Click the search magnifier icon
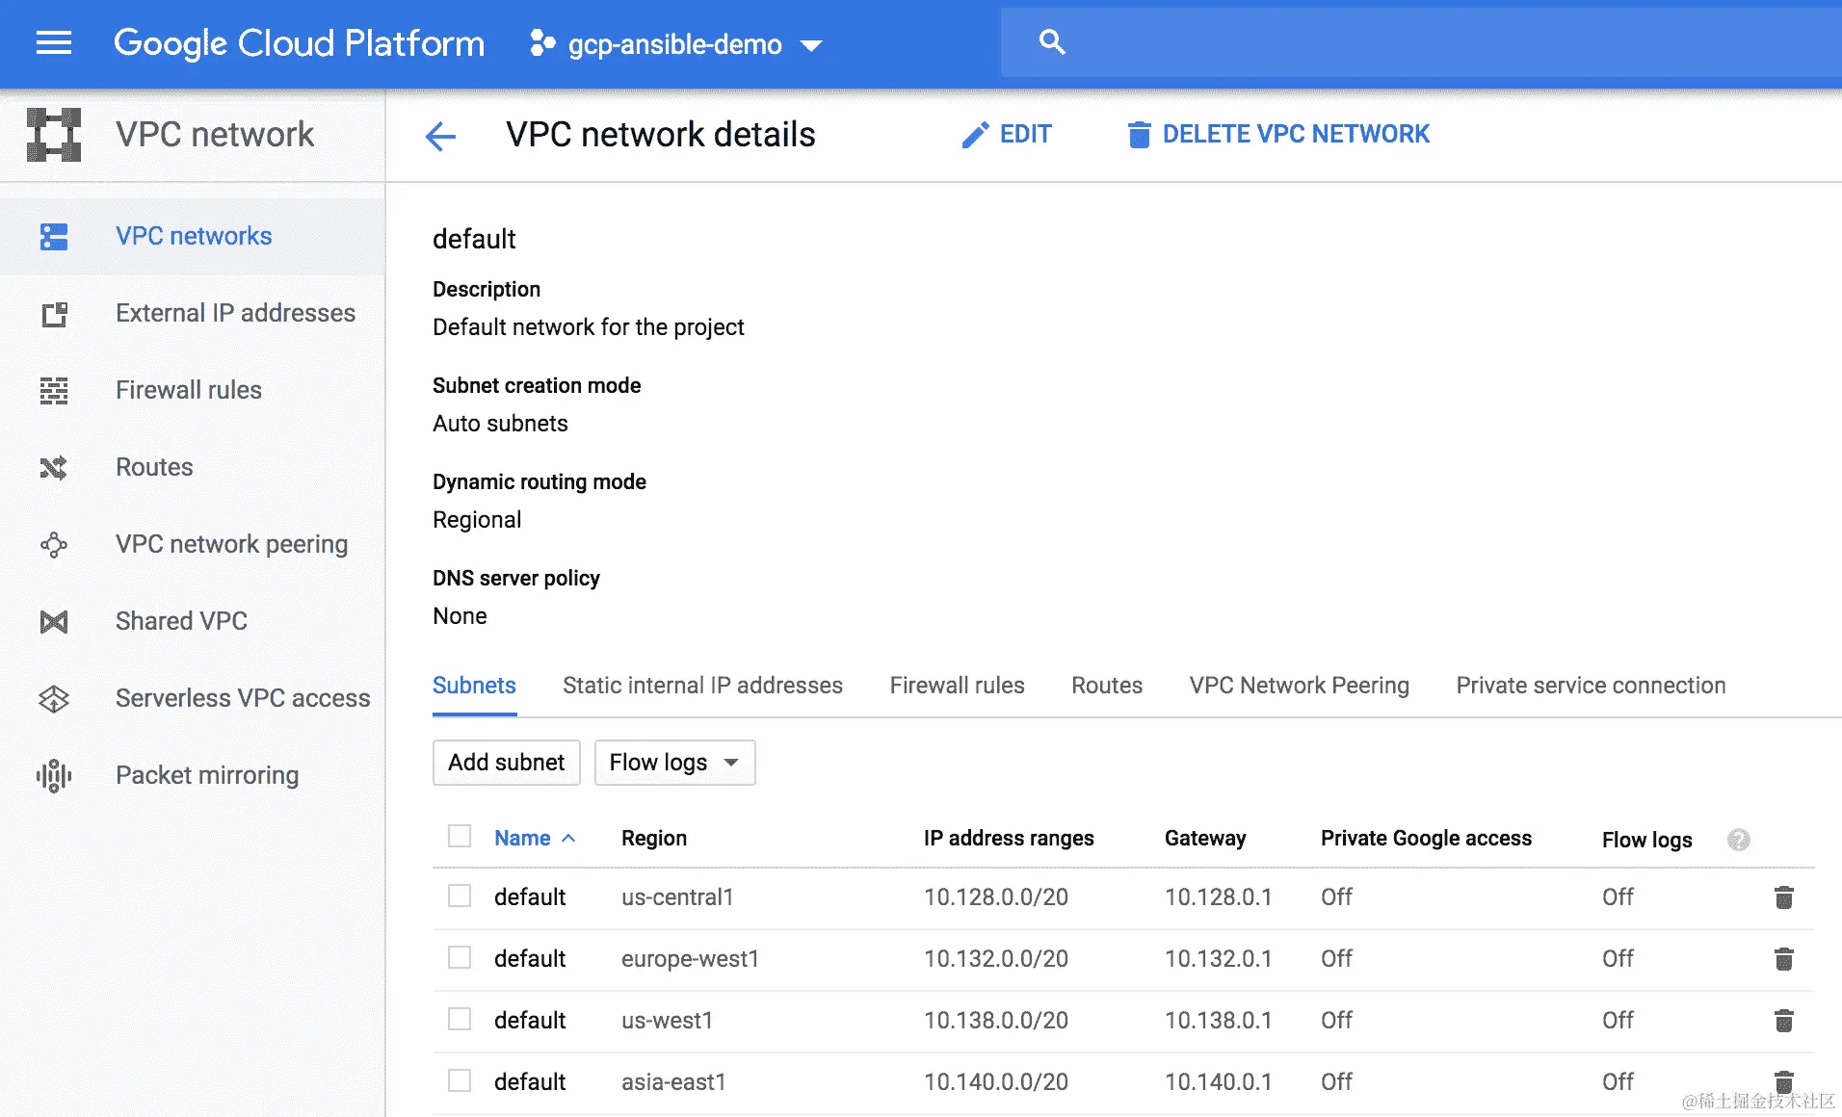The image size is (1842, 1117). pyautogui.click(x=1052, y=42)
